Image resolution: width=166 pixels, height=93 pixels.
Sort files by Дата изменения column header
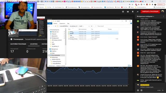click(x=82, y=29)
